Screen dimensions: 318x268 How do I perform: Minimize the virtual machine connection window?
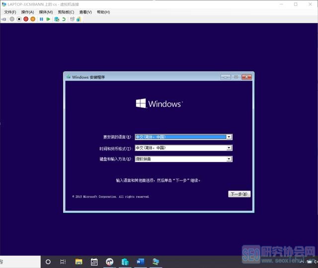(281, 4)
